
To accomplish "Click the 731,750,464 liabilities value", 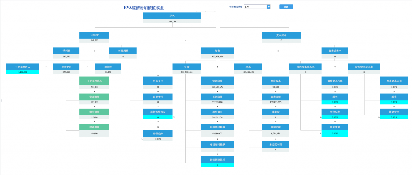I will (187, 72).
